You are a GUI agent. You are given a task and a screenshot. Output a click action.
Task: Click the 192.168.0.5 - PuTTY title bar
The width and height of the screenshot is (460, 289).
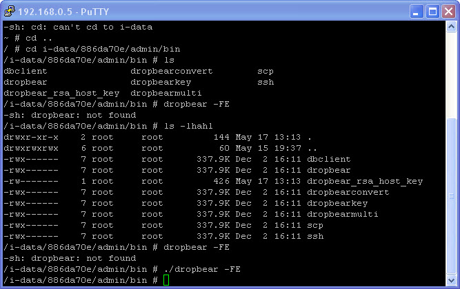pos(206,12)
